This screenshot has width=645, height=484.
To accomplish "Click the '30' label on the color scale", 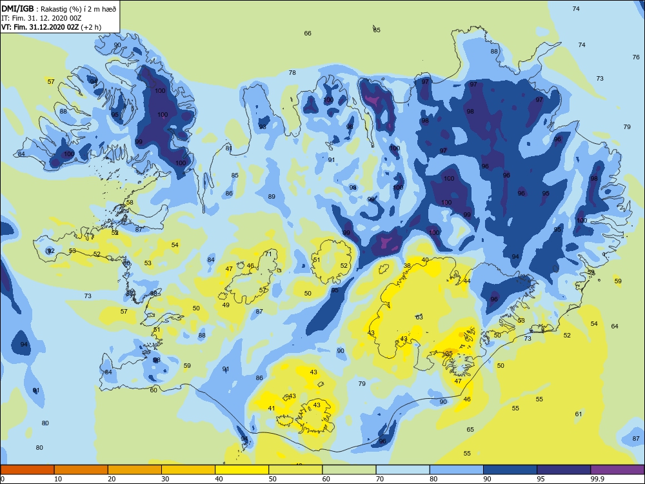I will point(165,479).
